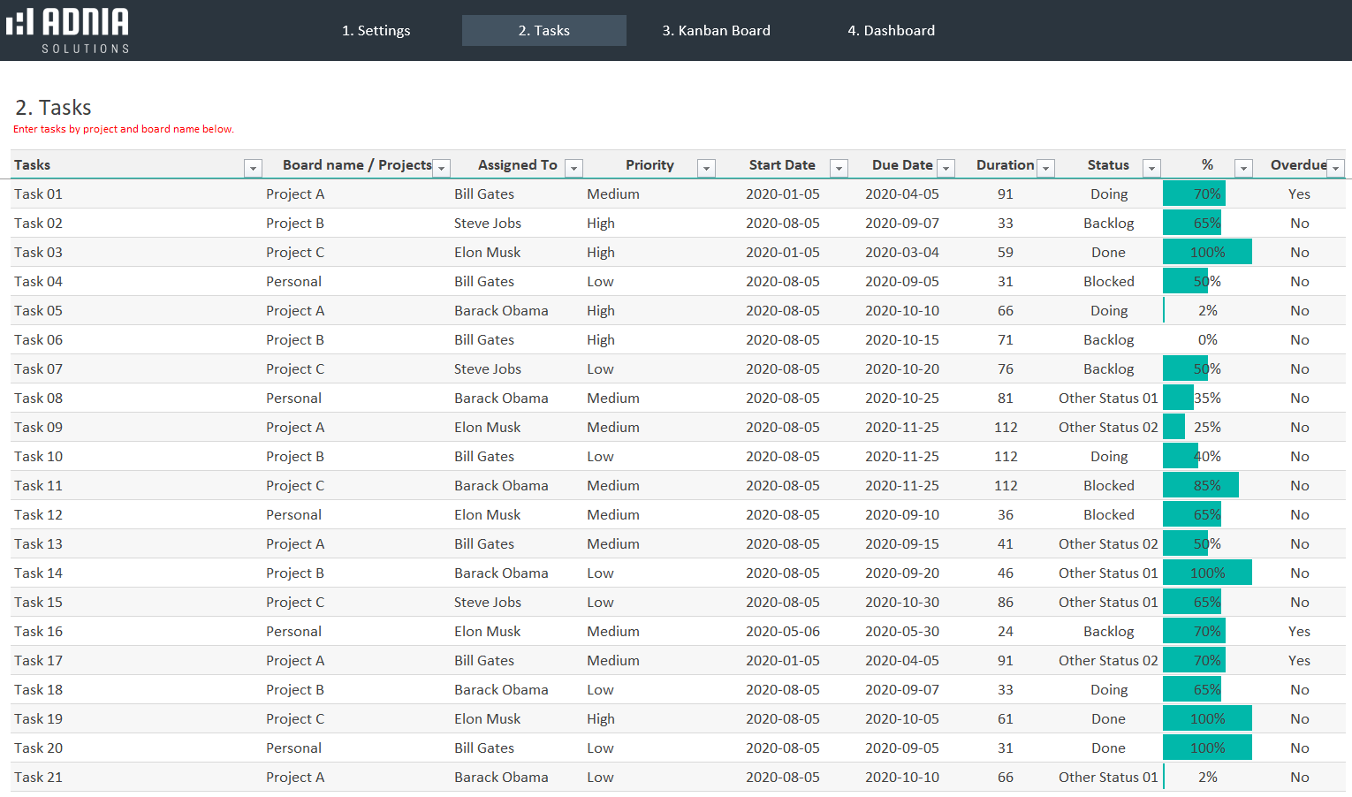This screenshot has height=797, width=1352.
Task: Go to the 1. Settings tab
Action: coord(376,30)
